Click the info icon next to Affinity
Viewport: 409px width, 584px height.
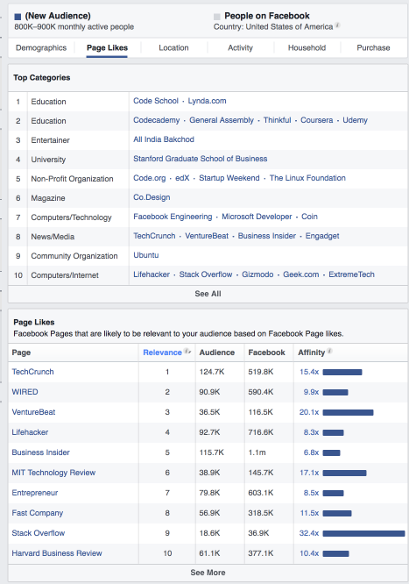click(329, 352)
